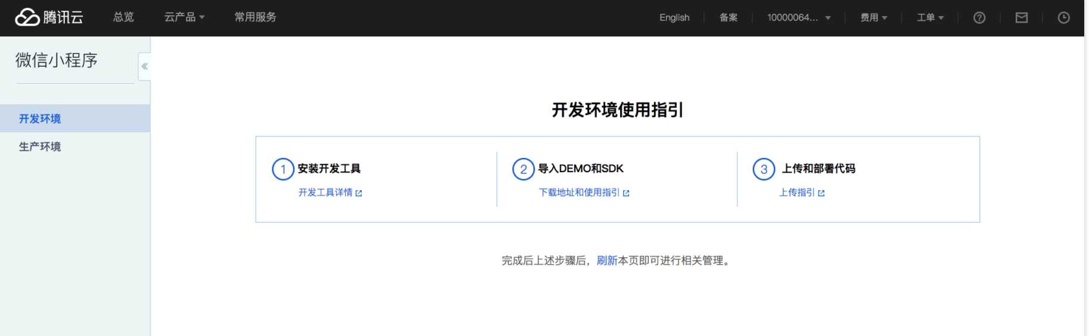Expand the 工单 dropdown
This screenshot has height=336, width=1089.
pyautogui.click(x=930, y=17)
